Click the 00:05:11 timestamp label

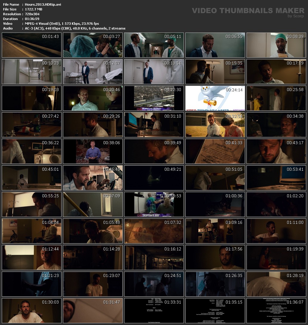click(173, 36)
